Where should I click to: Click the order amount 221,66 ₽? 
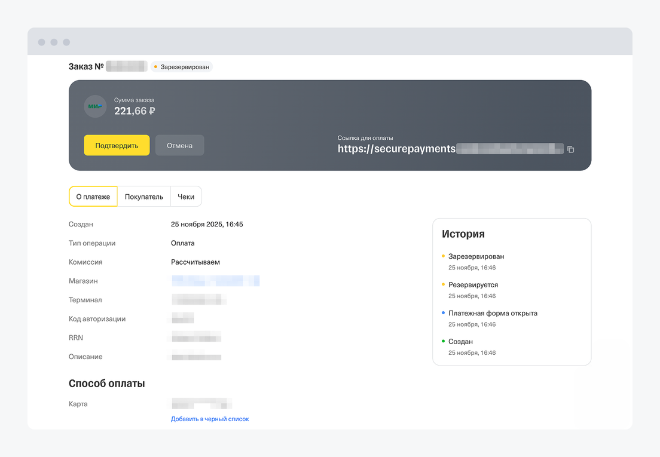point(135,111)
